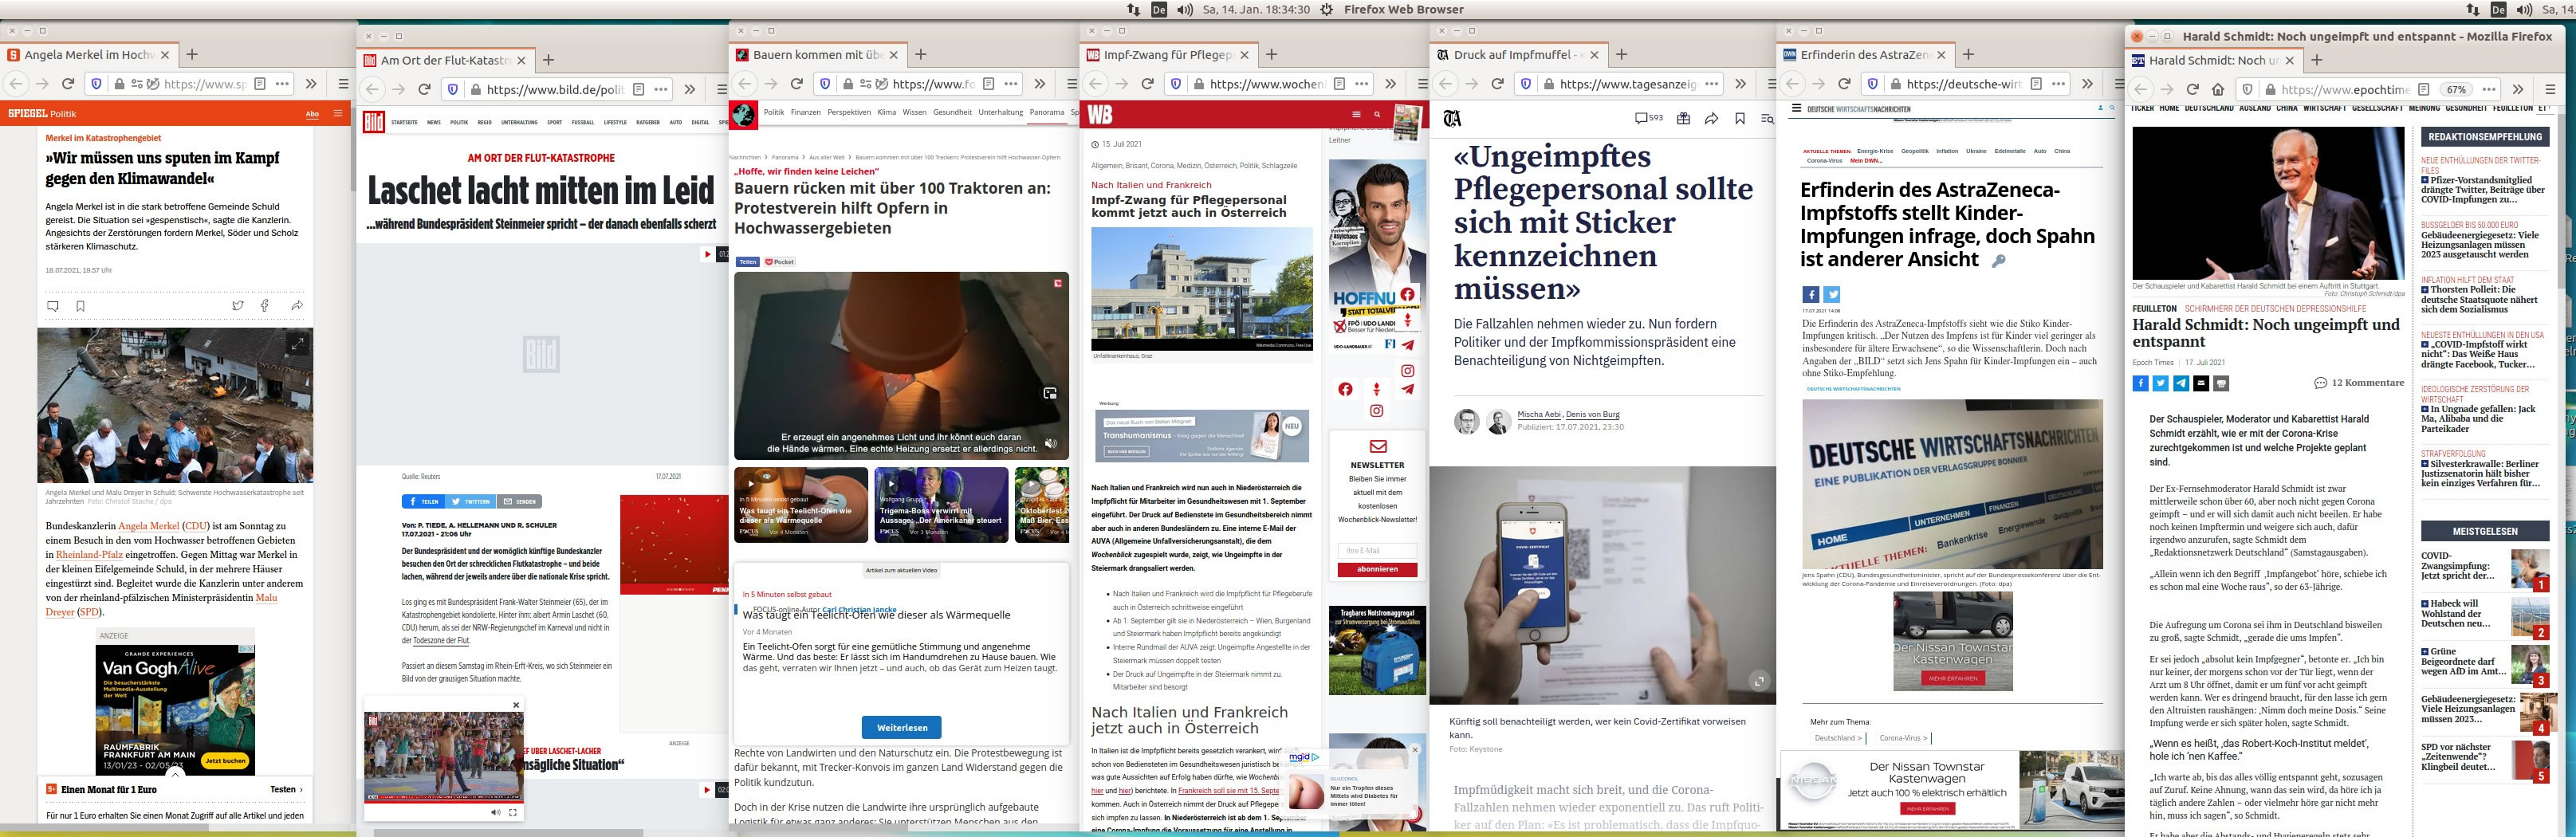Open comments icon under the Spiegel headline

[x=53, y=306]
